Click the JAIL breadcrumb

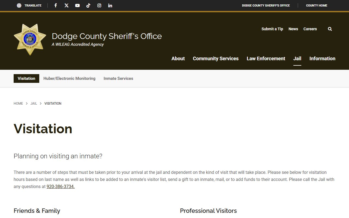click(x=34, y=104)
